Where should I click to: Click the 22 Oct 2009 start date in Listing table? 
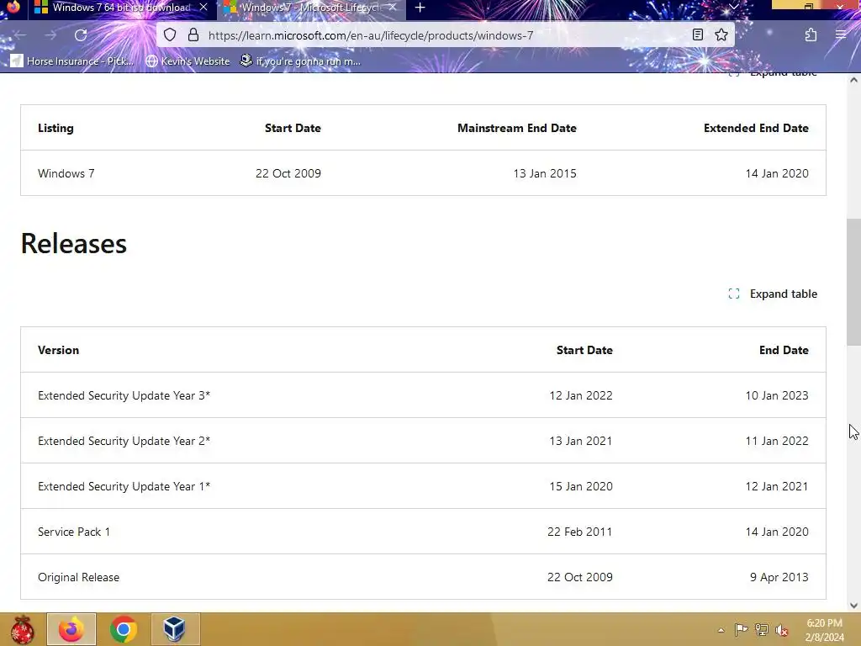(288, 173)
